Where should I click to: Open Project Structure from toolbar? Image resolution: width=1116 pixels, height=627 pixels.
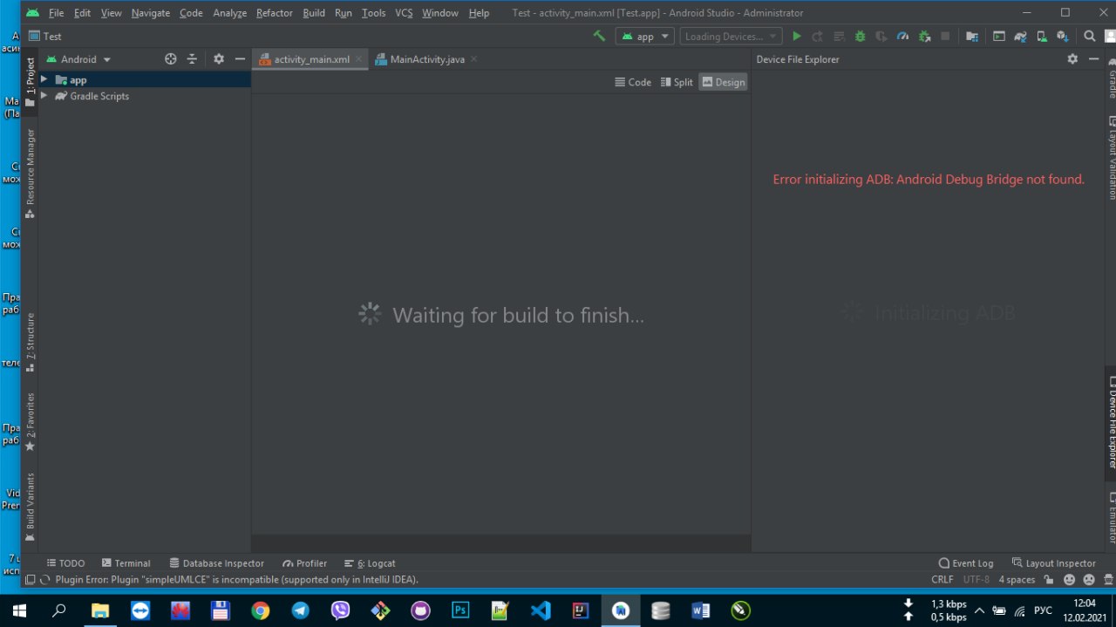(x=972, y=36)
